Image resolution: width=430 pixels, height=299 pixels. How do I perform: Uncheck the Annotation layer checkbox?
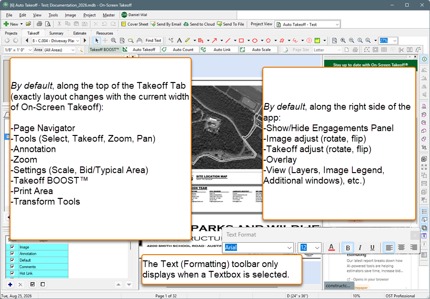[x=12, y=254]
